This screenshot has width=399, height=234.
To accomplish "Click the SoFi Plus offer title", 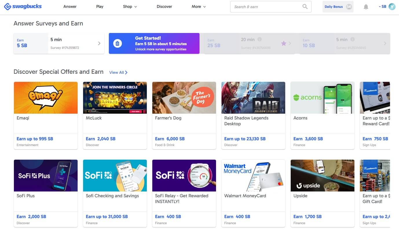I will point(25,196).
